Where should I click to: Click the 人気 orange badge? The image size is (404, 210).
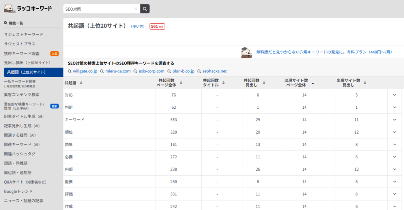pos(54,54)
